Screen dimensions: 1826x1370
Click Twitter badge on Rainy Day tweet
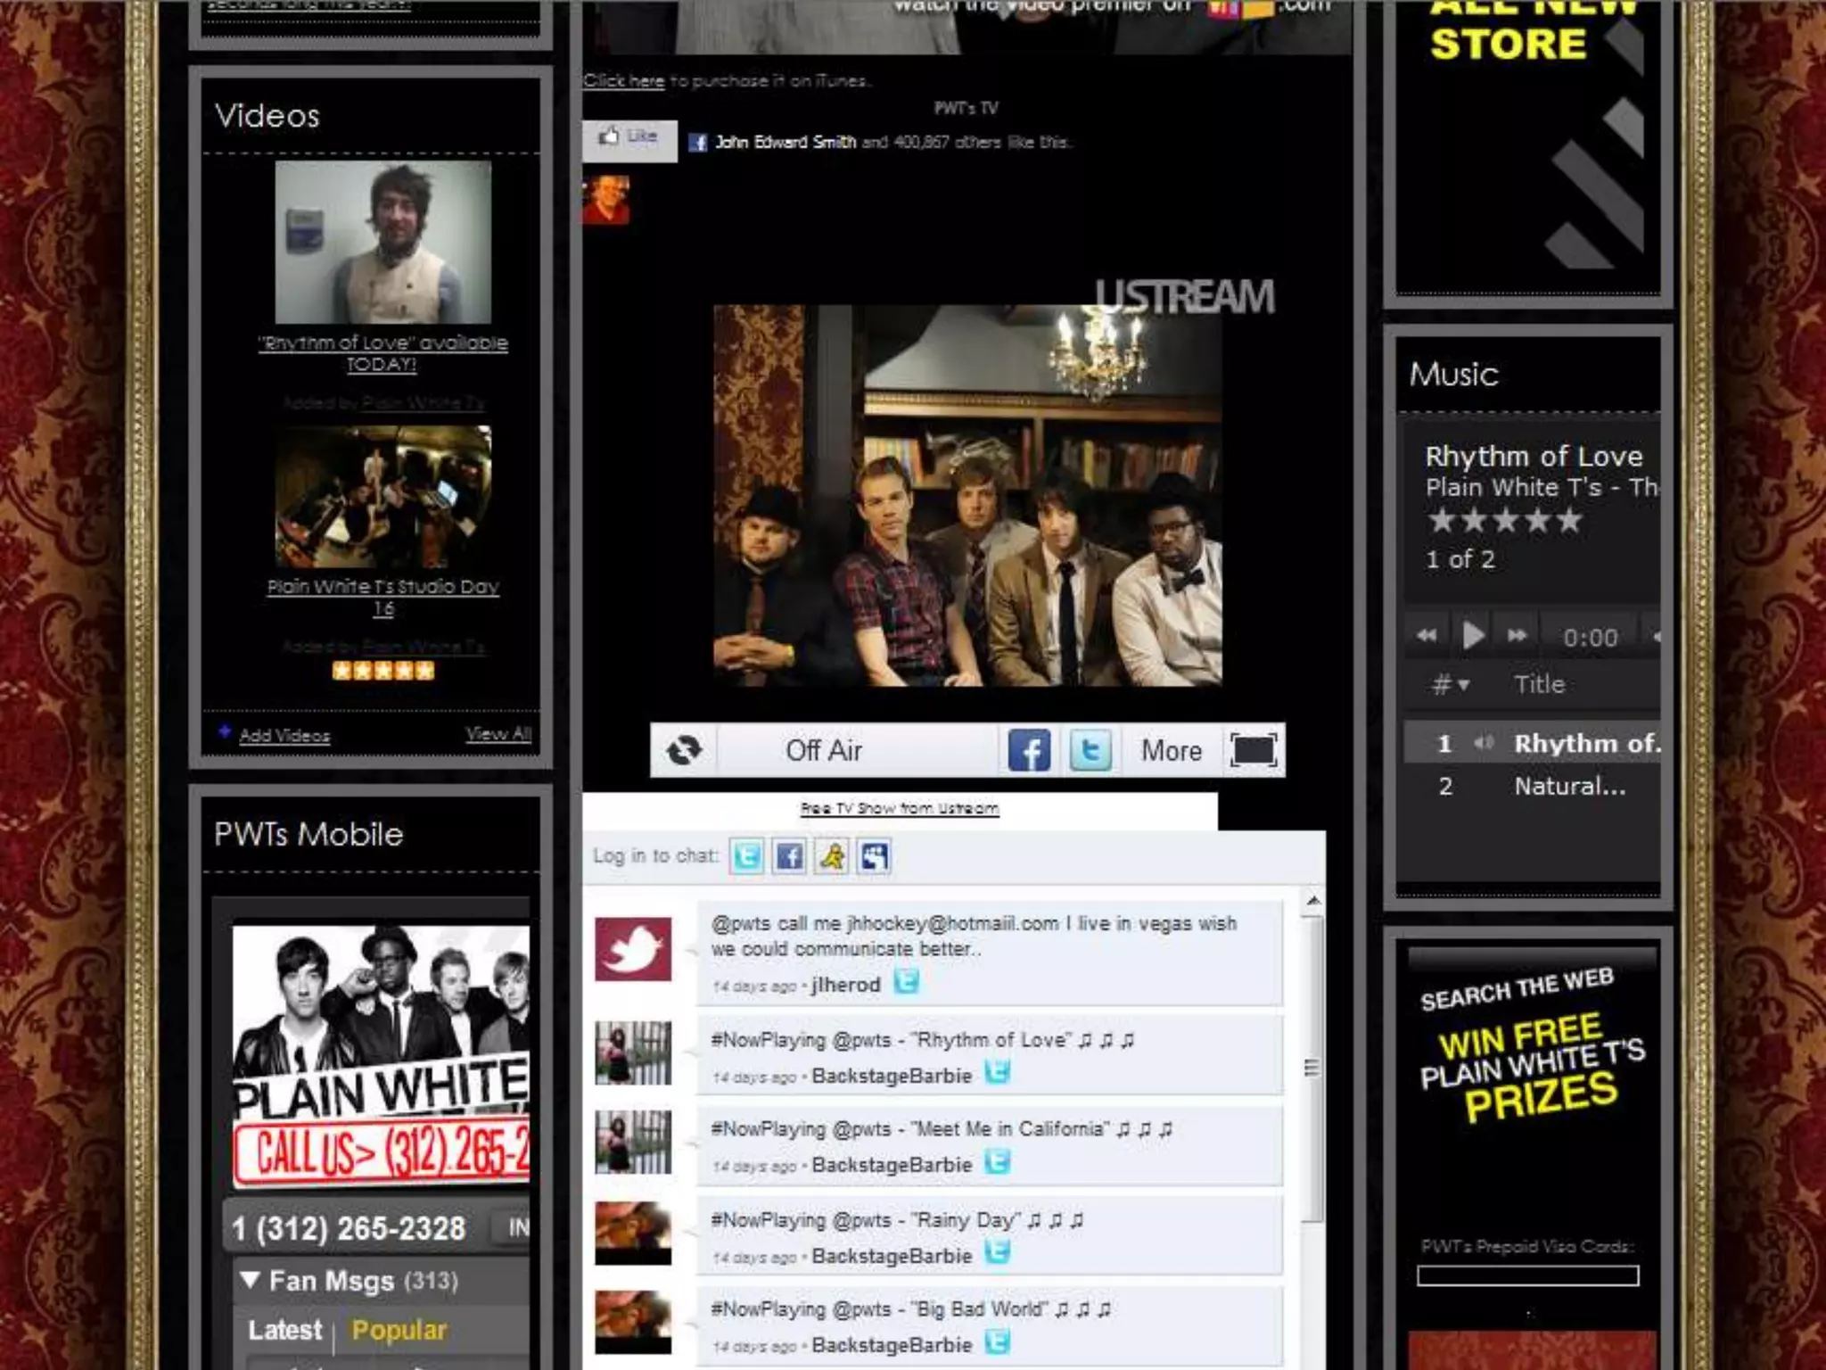pyautogui.click(x=997, y=1252)
